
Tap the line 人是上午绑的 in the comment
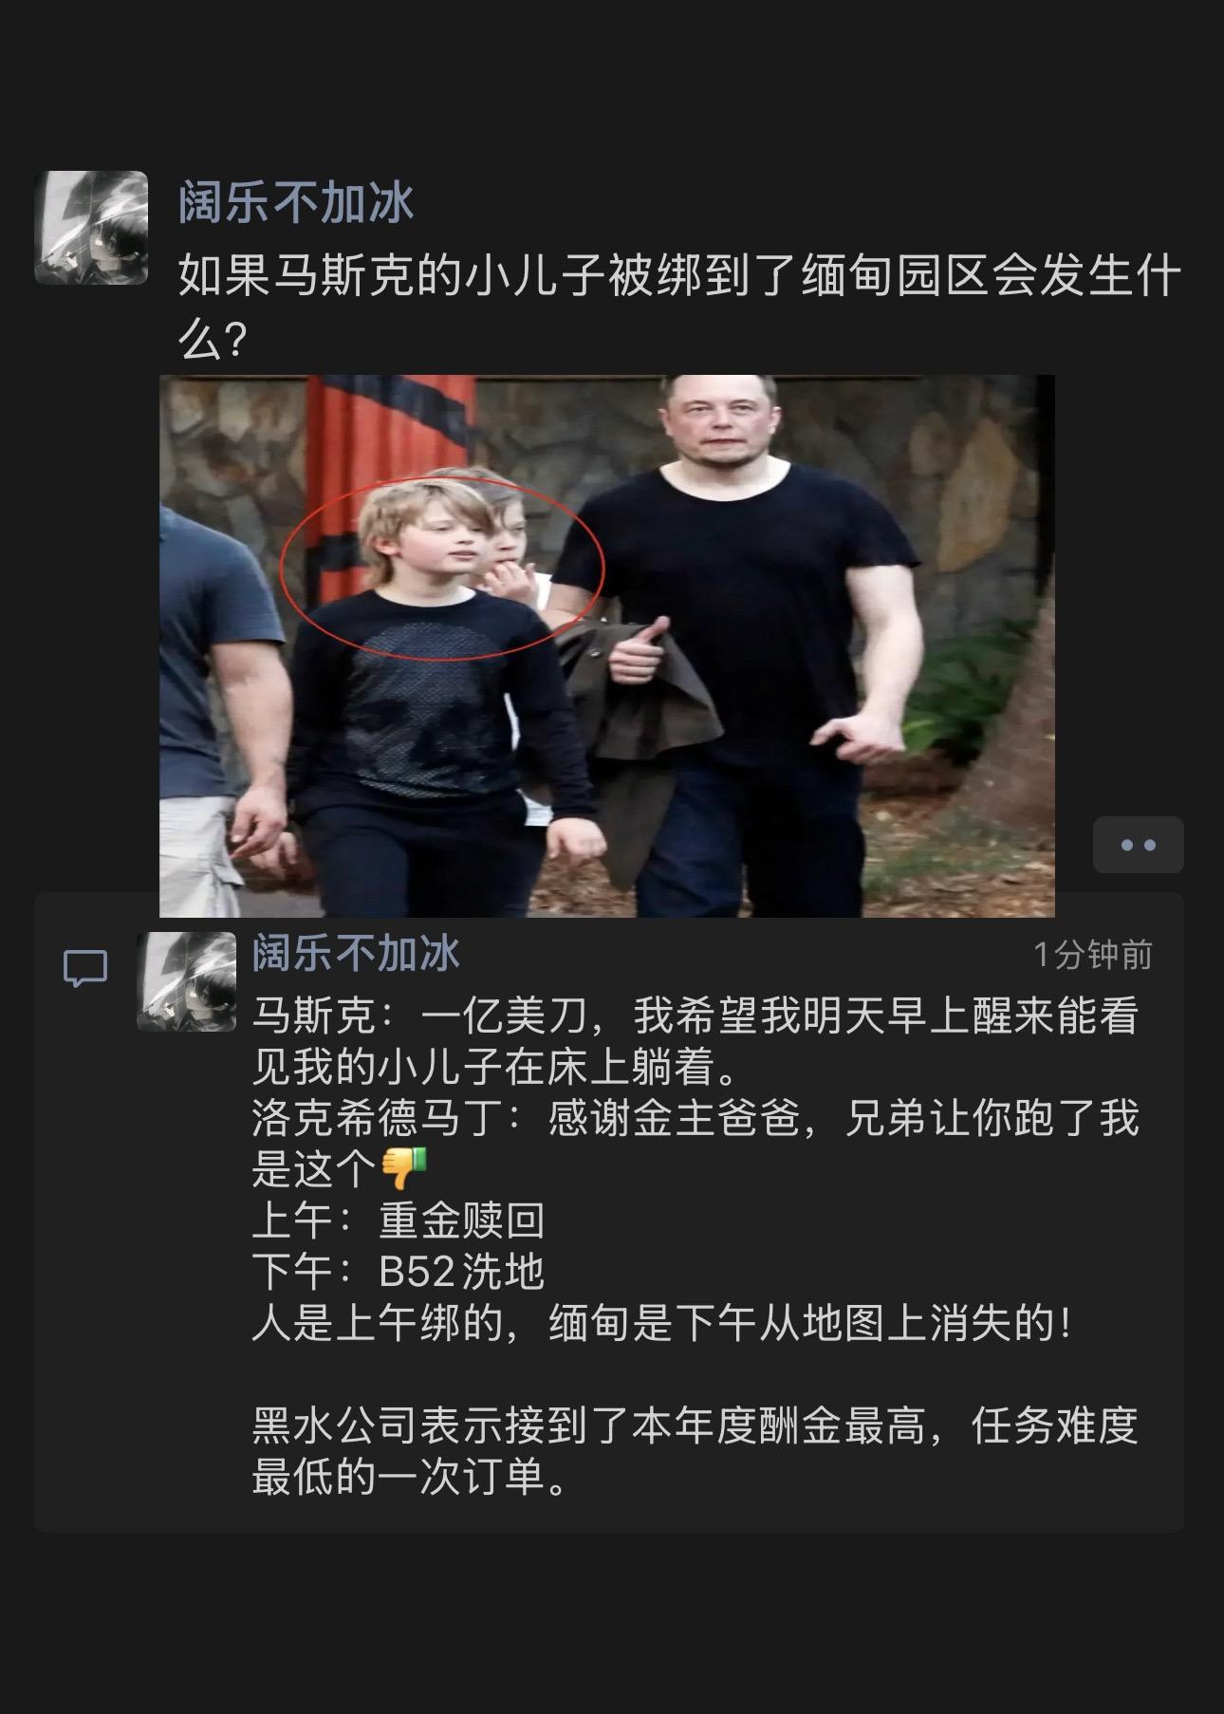(662, 1324)
